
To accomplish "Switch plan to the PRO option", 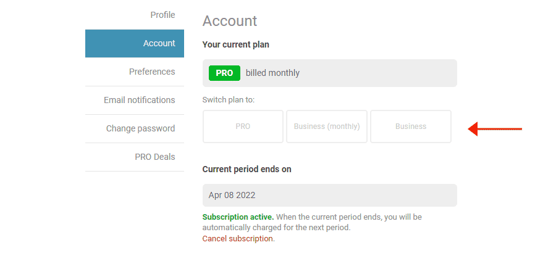I will pyautogui.click(x=243, y=126).
